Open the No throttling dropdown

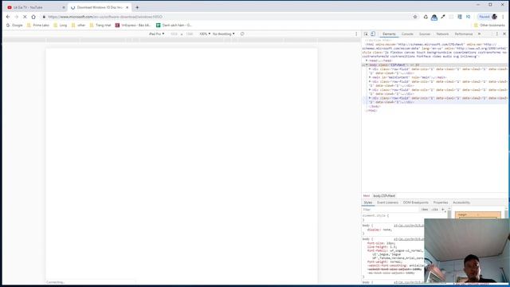[223, 33]
